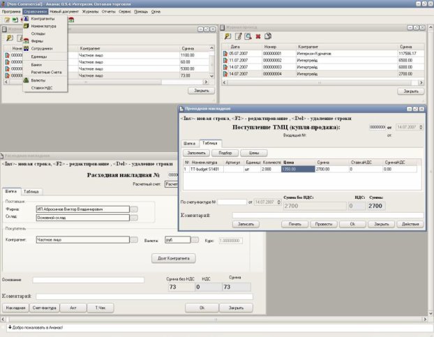Click date stepper beside счету-фактуре date
The width and height of the screenshot is (434, 337).
point(278,202)
